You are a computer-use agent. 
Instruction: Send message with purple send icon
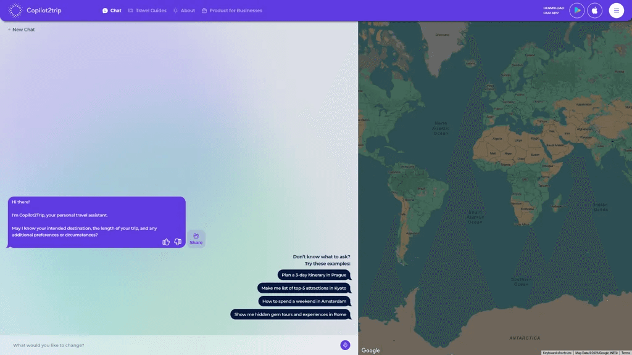(x=345, y=345)
